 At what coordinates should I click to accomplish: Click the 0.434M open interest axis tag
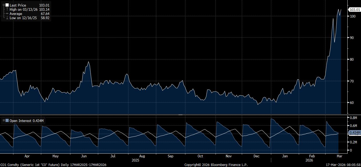(354, 133)
